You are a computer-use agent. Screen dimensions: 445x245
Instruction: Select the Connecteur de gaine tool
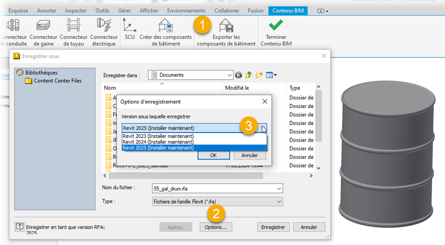[43, 32]
